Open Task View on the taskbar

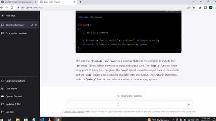coord(9,120)
